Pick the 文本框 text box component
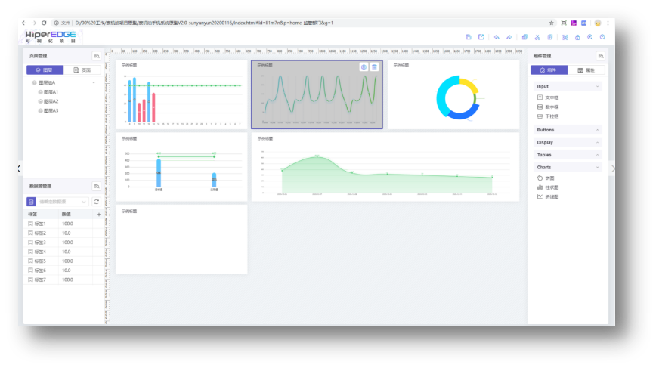659x371 pixels. [548, 97]
